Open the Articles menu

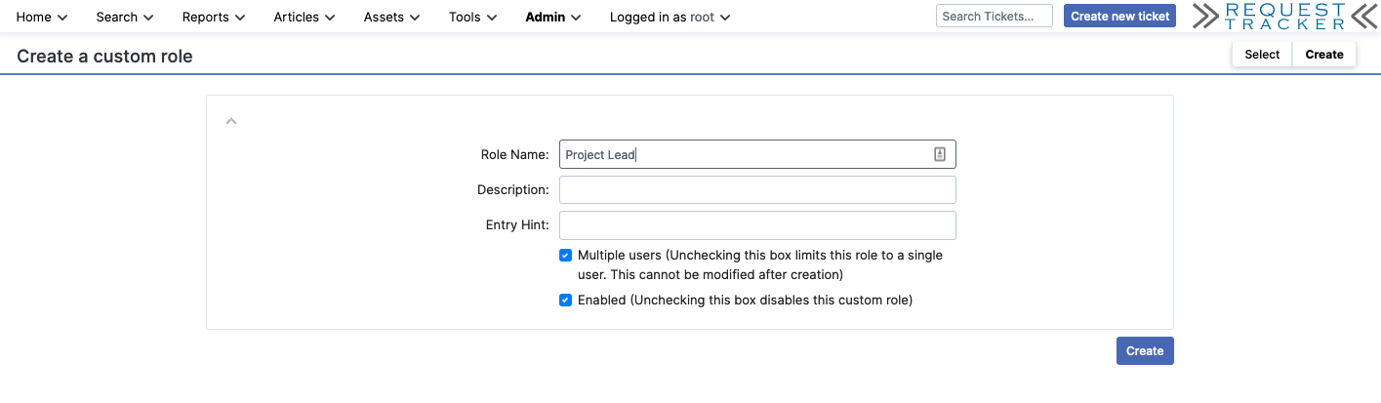pos(305,17)
